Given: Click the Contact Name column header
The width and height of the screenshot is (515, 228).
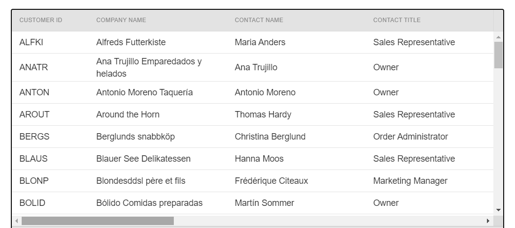Looking at the screenshot, I should click(x=259, y=20).
